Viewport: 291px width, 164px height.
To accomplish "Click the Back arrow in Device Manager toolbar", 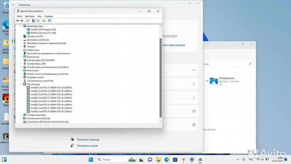I will (x=18, y=21).
